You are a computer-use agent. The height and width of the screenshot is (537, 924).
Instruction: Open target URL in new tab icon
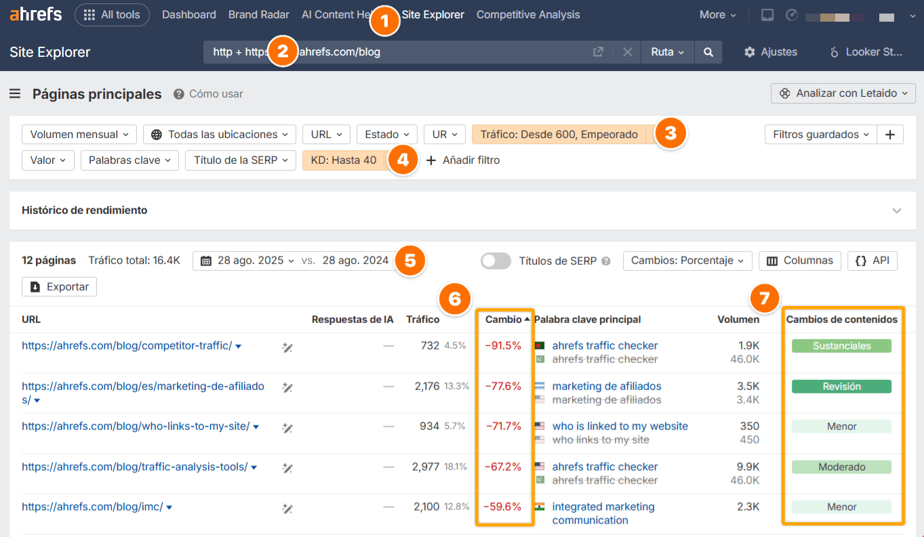click(598, 52)
